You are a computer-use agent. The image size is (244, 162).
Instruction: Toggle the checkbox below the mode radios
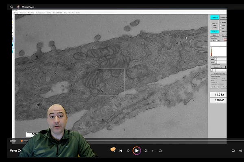click(221, 36)
